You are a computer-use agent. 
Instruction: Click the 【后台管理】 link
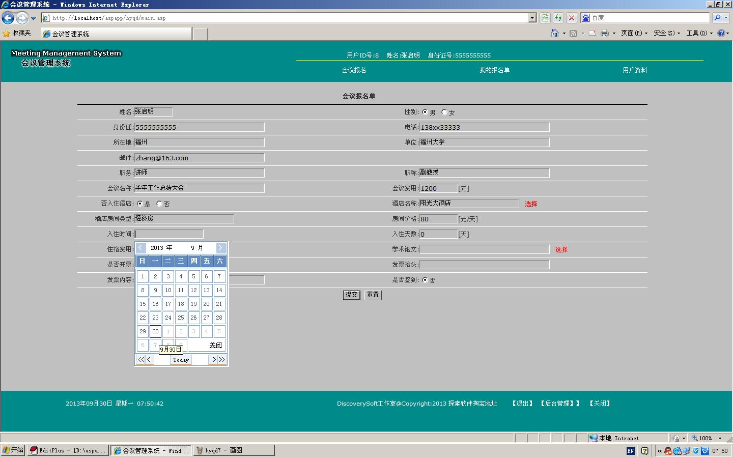[560, 404]
